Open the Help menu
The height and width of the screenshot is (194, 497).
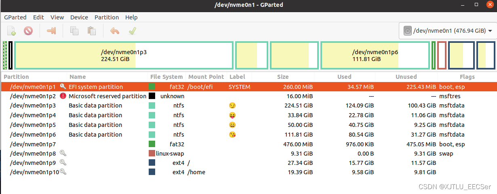[131, 17]
